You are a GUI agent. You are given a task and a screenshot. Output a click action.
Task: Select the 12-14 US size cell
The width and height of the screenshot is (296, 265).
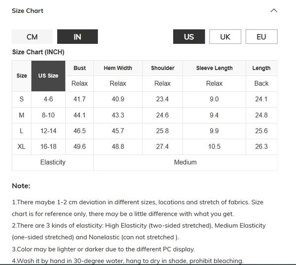[x=48, y=131]
